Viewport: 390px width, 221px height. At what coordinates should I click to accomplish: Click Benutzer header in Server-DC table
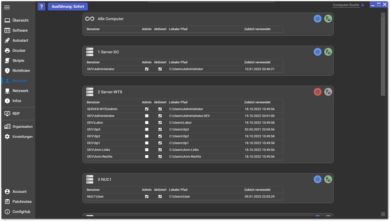click(93, 62)
